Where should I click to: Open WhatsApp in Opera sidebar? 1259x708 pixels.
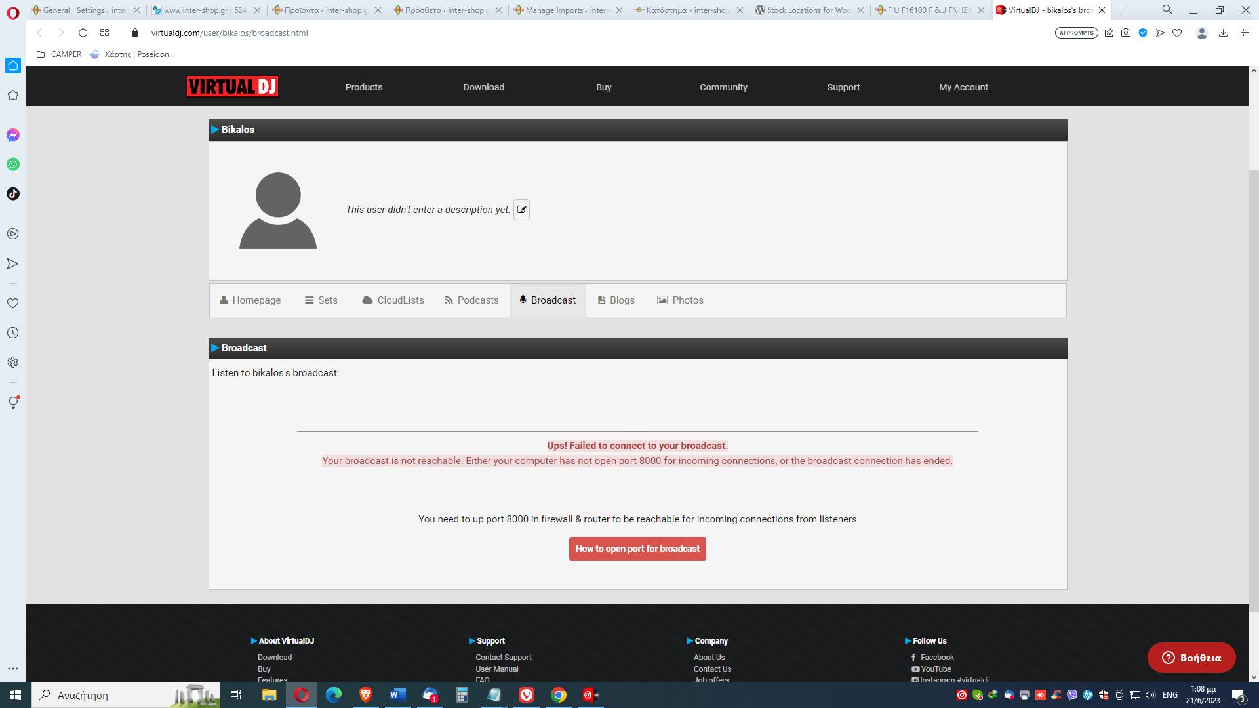(x=13, y=165)
